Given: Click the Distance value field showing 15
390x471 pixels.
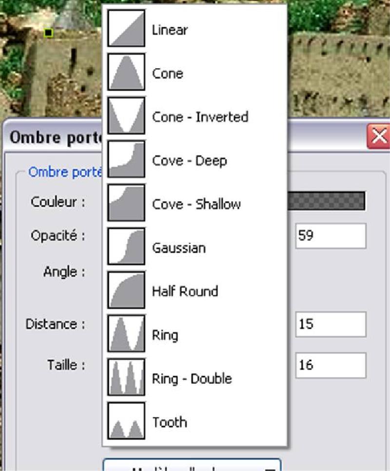Looking at the screenshot, I should [331, 324].
